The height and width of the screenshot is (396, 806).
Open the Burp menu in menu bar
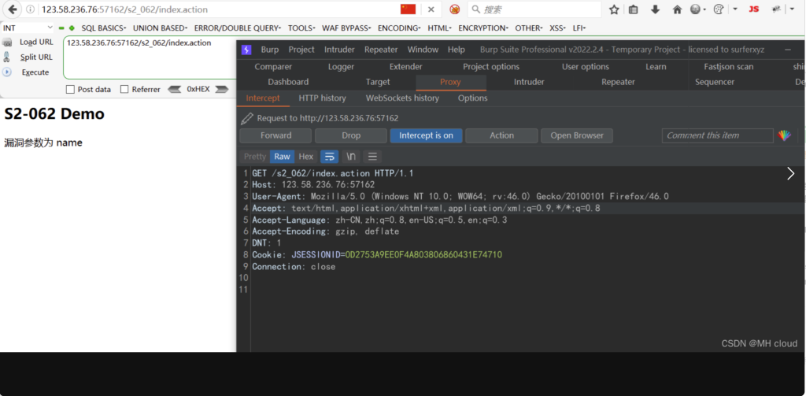pyautogui.click(x=270, y=50)
